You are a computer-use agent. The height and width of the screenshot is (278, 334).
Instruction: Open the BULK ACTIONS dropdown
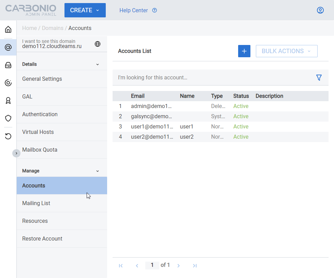click(286, 51)
